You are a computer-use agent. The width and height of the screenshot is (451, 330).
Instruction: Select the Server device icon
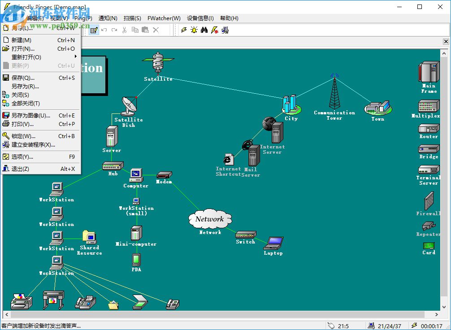tap(112, 136)
